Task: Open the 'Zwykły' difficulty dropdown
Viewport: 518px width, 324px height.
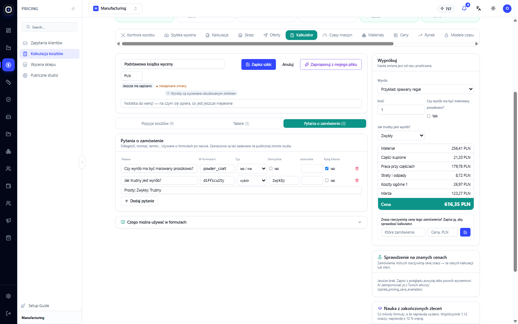Action: [x=401, y=136]
